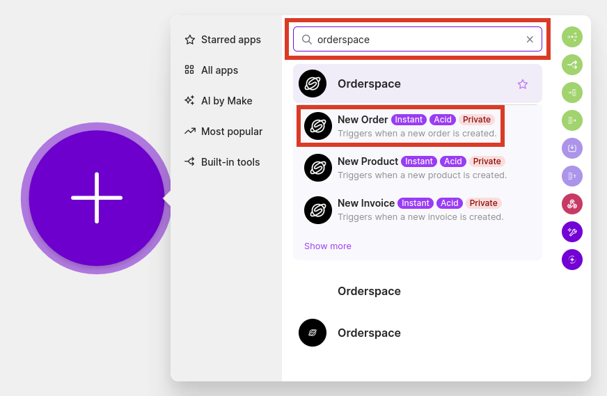607x396 pixels.
Task: Select the New Invoice trigger
Action: (418, 209)
